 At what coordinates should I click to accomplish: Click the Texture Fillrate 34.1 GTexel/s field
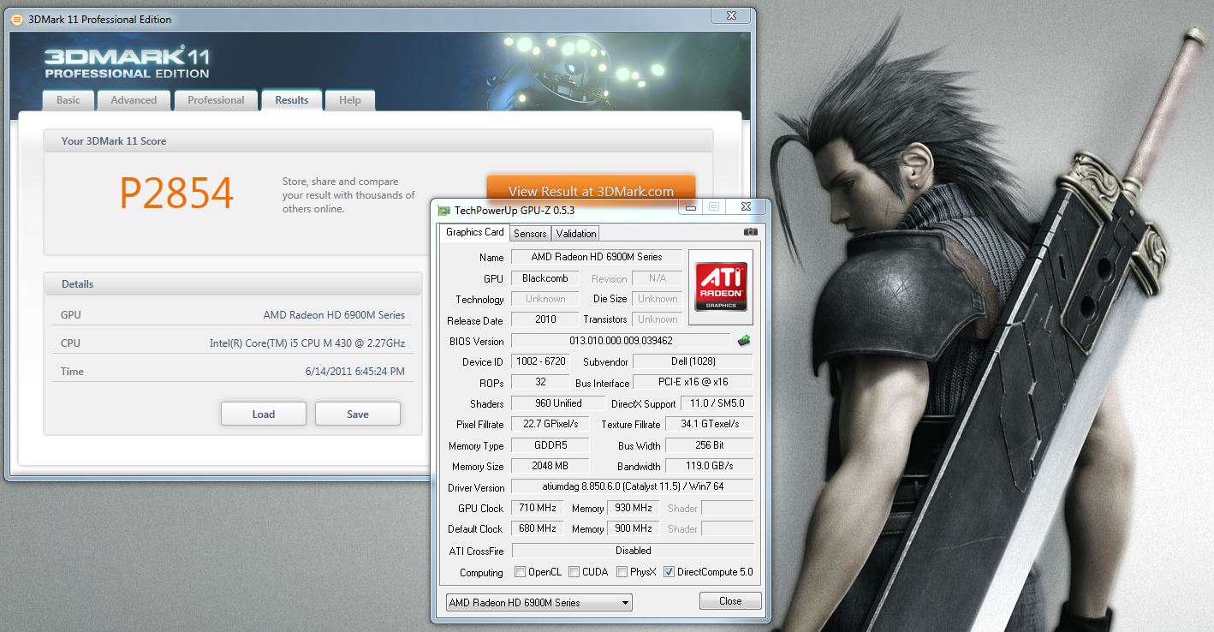point(709,424)
